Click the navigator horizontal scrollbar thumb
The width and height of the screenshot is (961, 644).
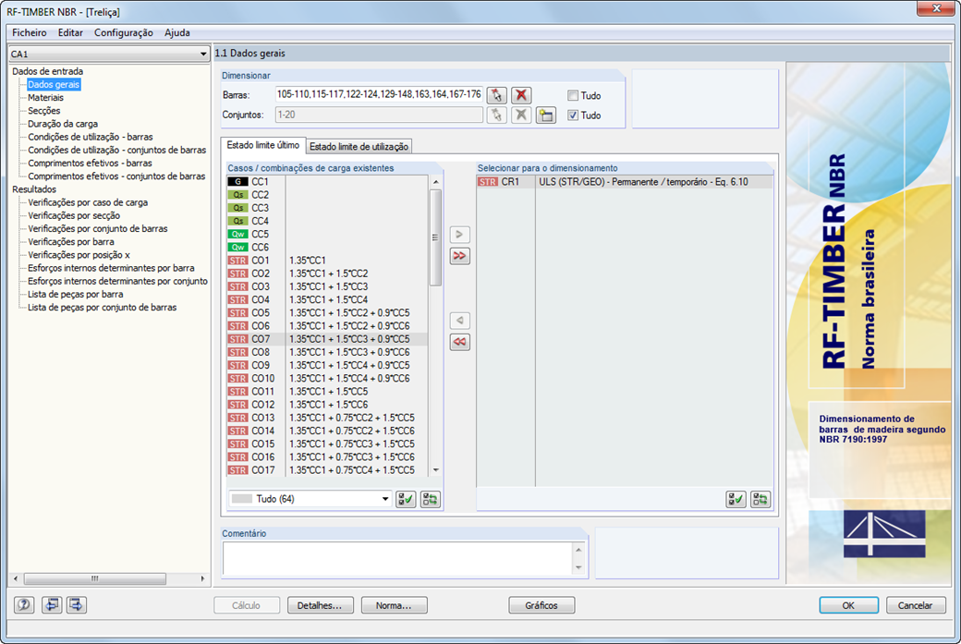[x=94, y=578]
